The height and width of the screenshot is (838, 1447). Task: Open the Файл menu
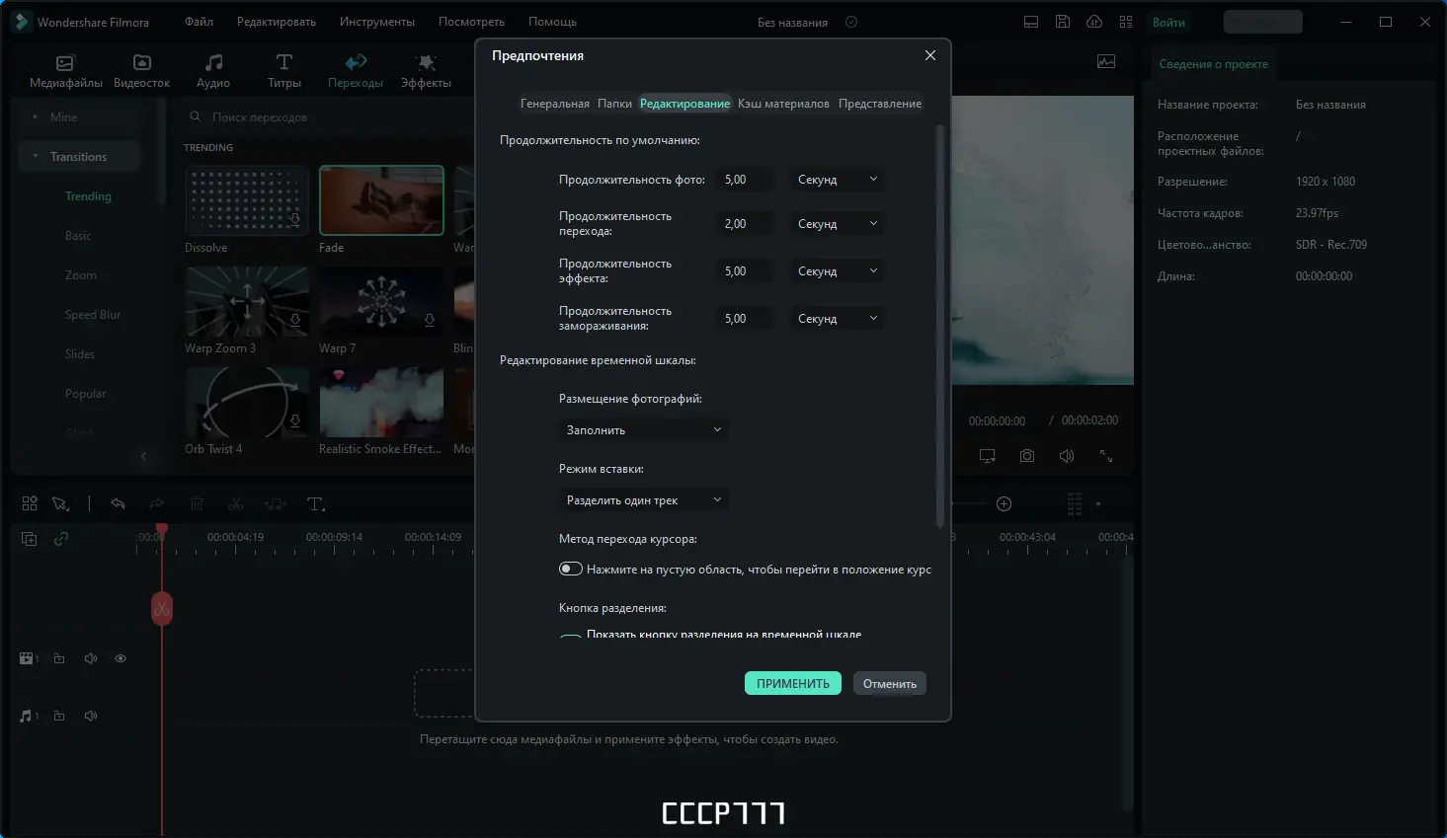point(199,22)
